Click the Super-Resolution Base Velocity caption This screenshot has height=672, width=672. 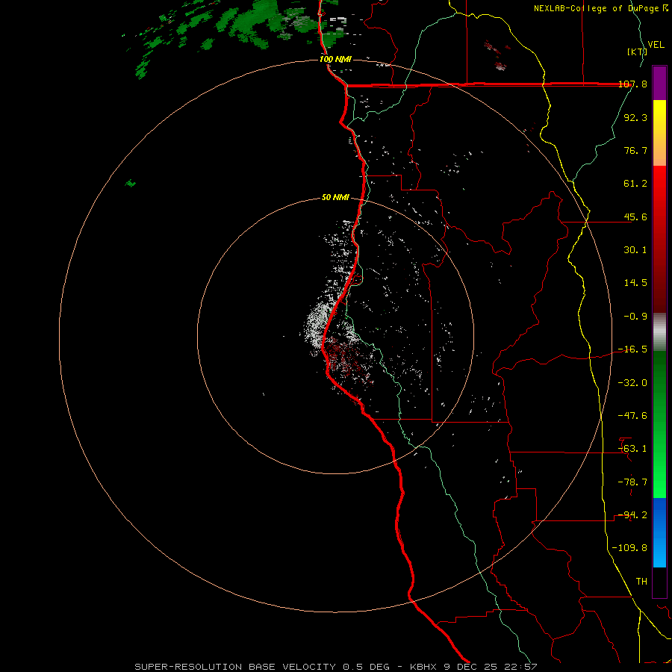point(335,667)
